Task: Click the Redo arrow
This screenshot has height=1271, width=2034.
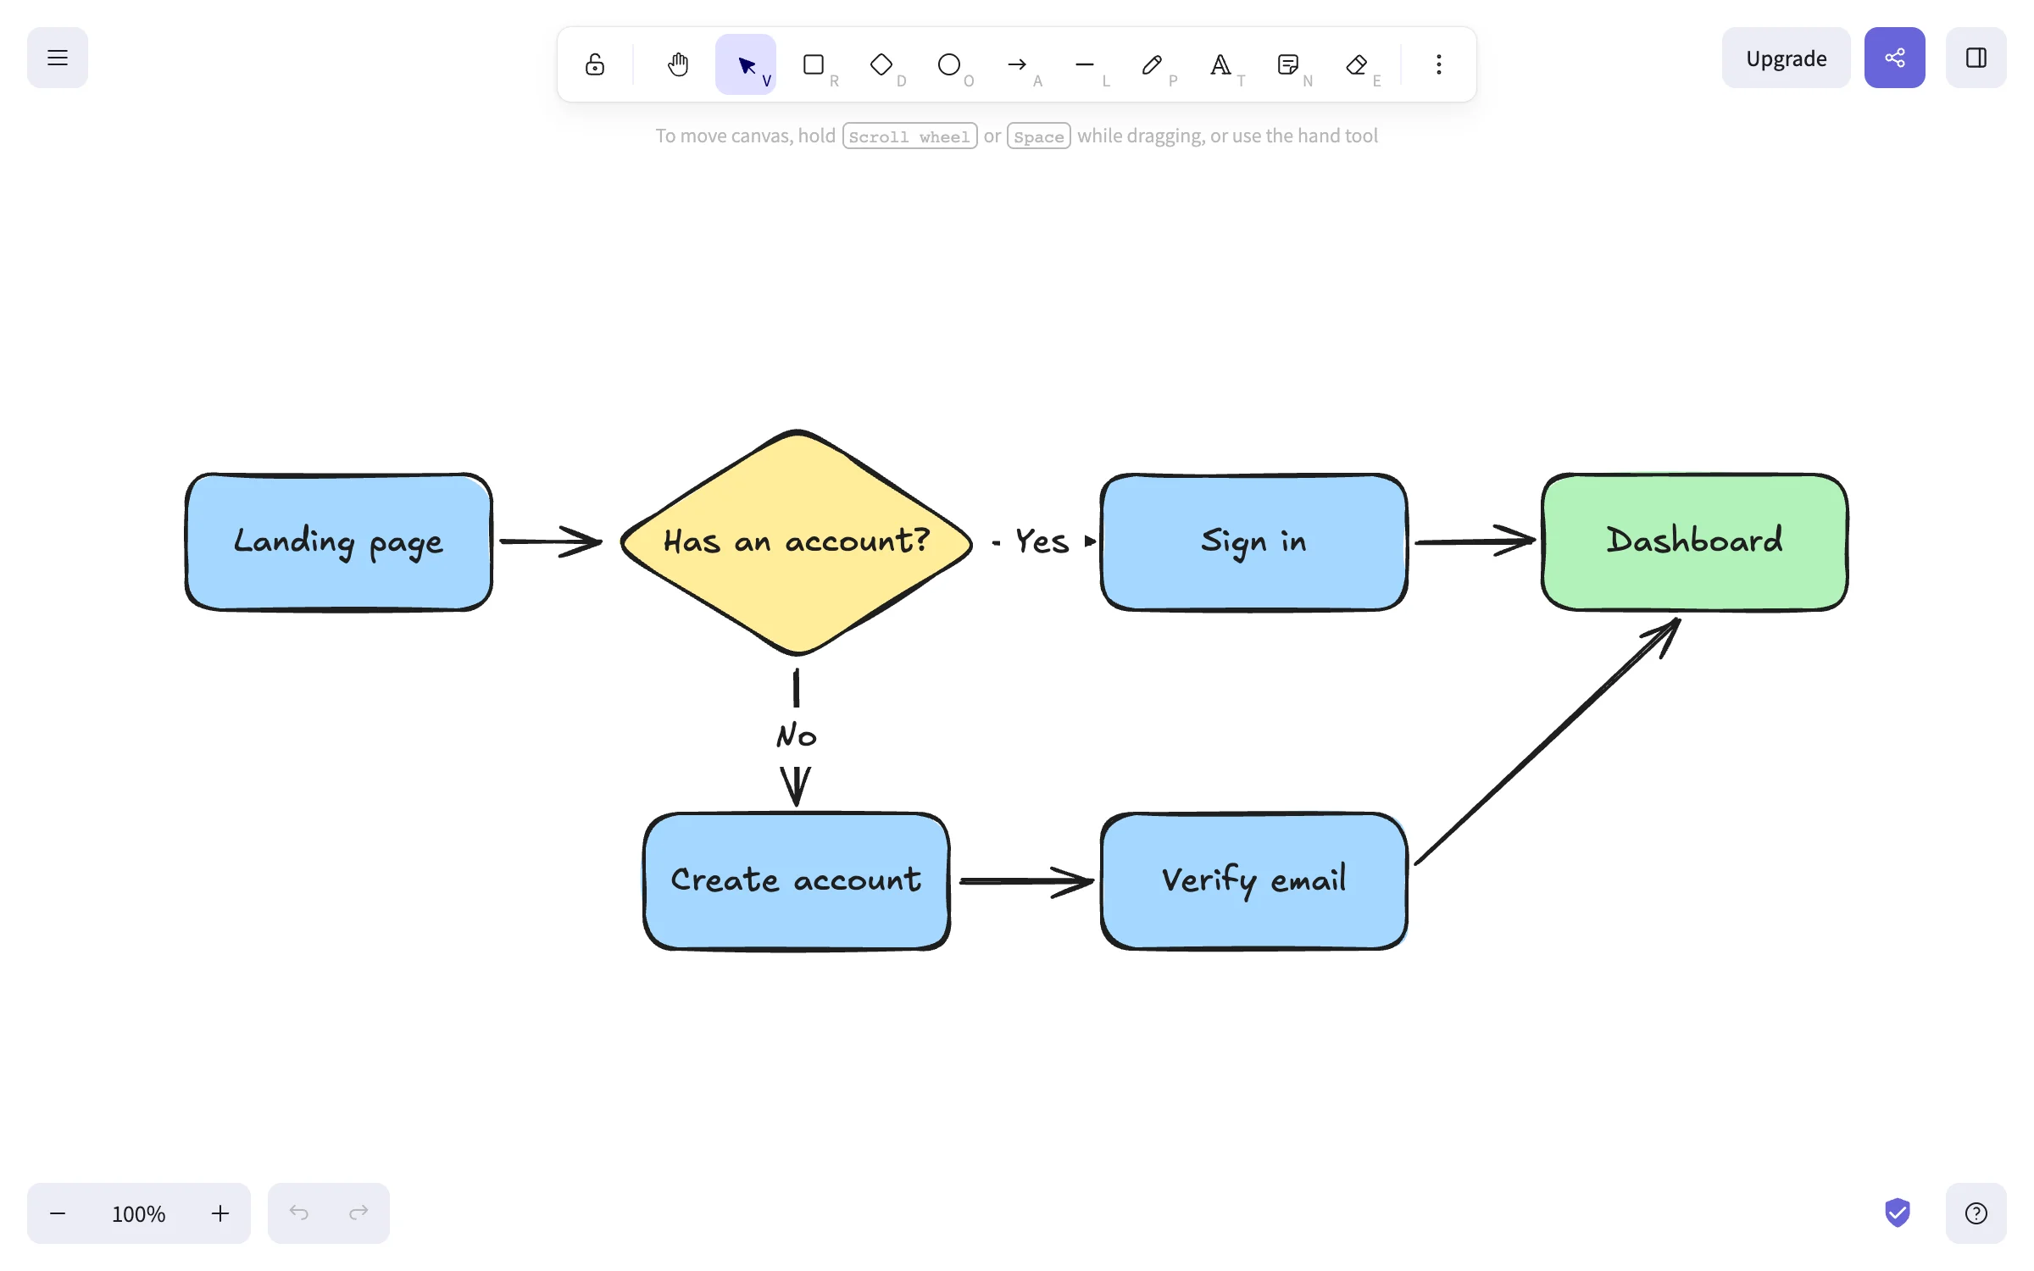Action: (359, 1213)
